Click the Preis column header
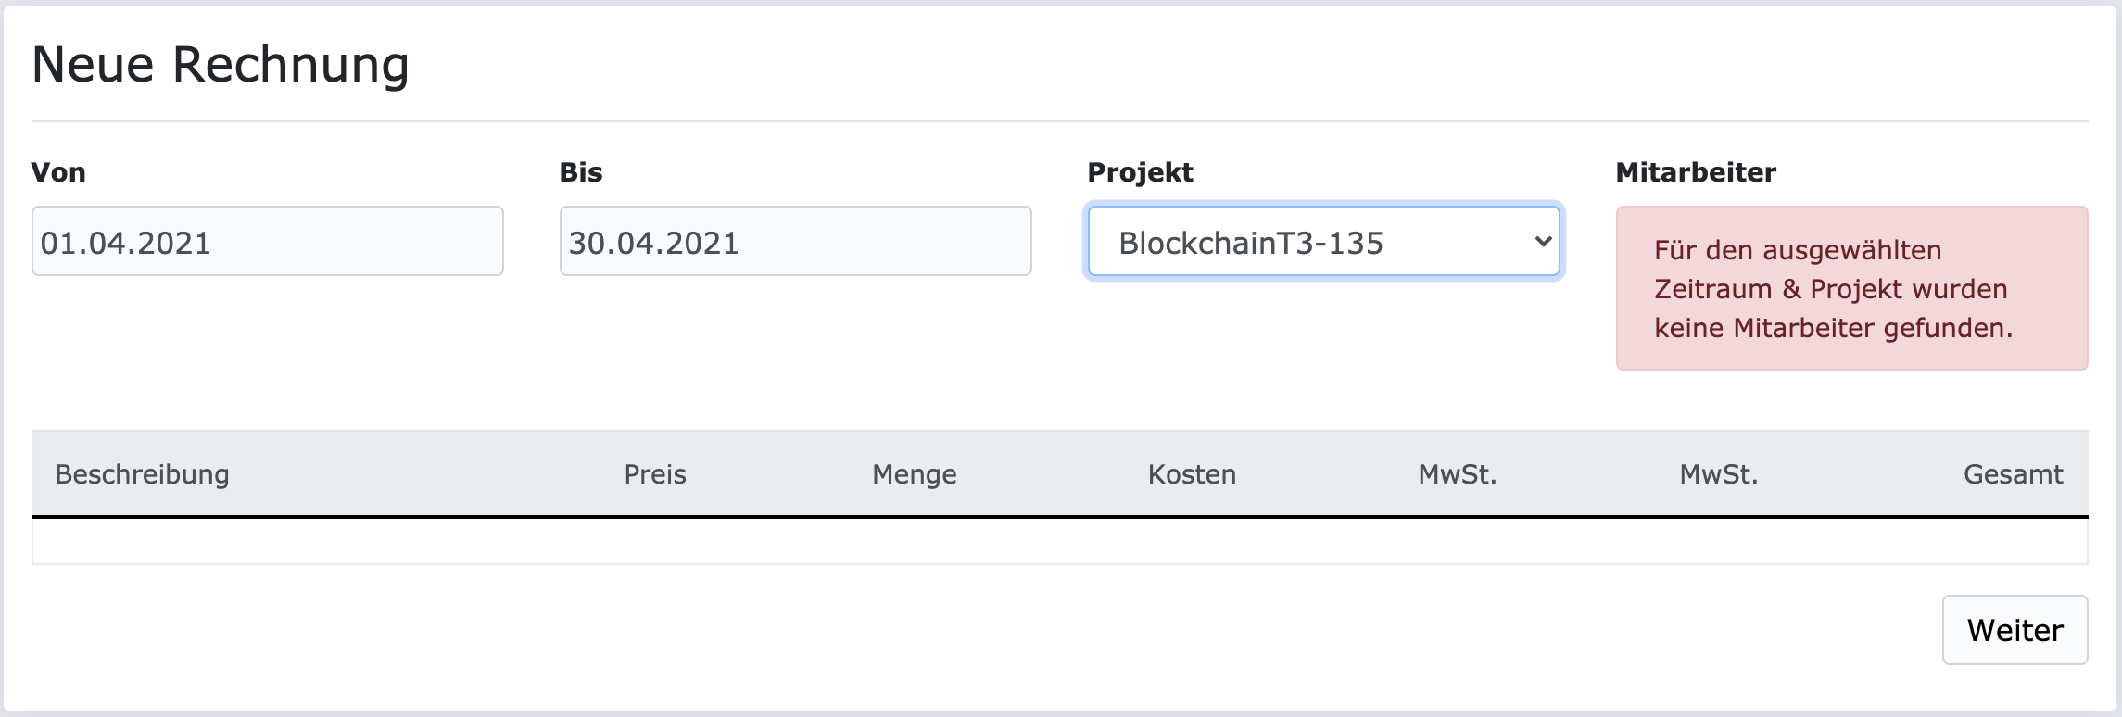The width and height of the screenshot is (2122, 717). pos(655,474)
